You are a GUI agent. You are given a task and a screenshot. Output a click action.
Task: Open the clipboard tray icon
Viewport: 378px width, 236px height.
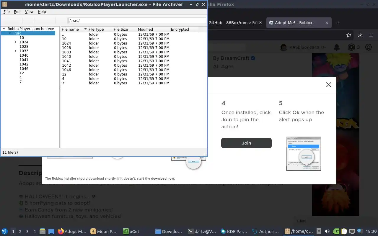point(344,231)
